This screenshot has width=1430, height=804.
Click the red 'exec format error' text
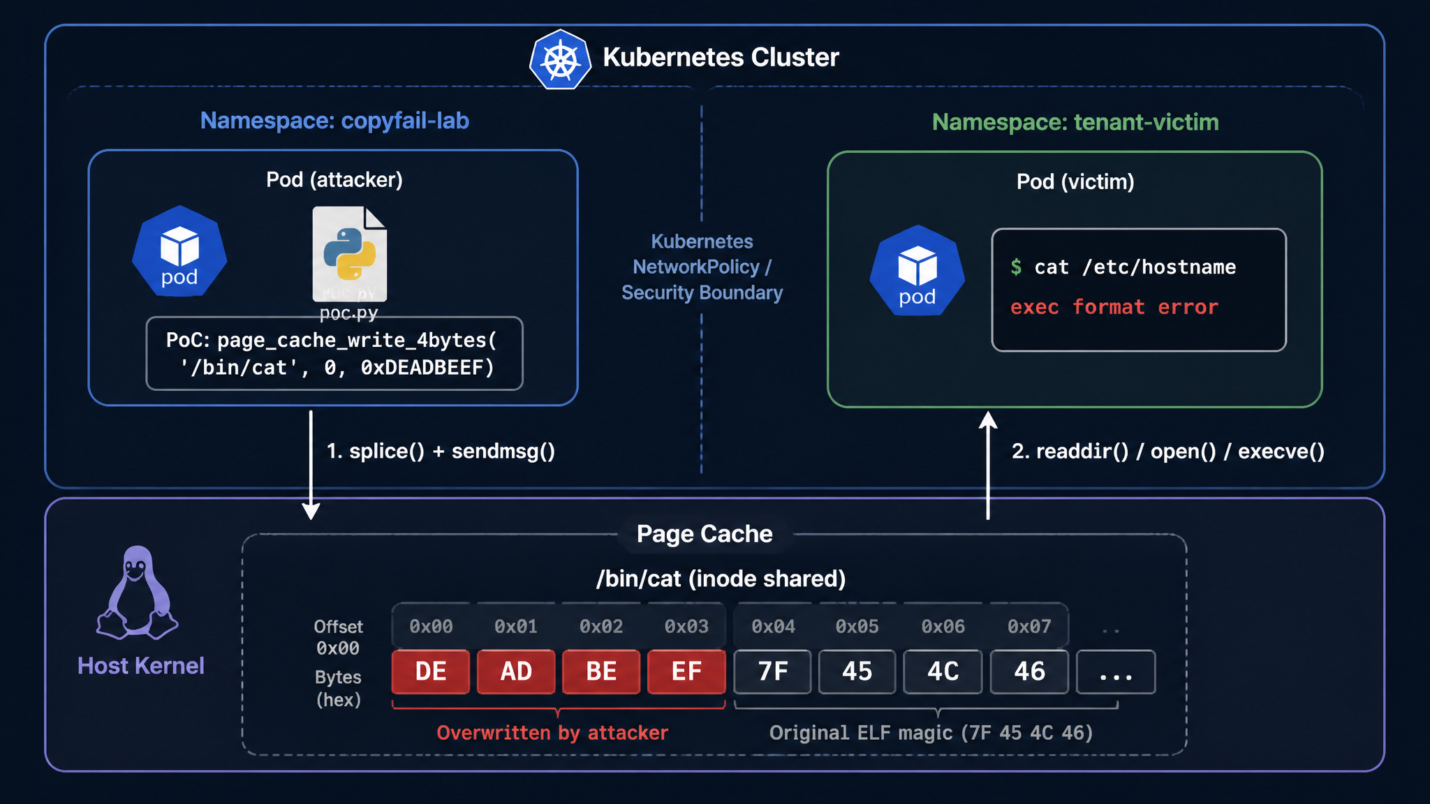tap(1114, 307)
